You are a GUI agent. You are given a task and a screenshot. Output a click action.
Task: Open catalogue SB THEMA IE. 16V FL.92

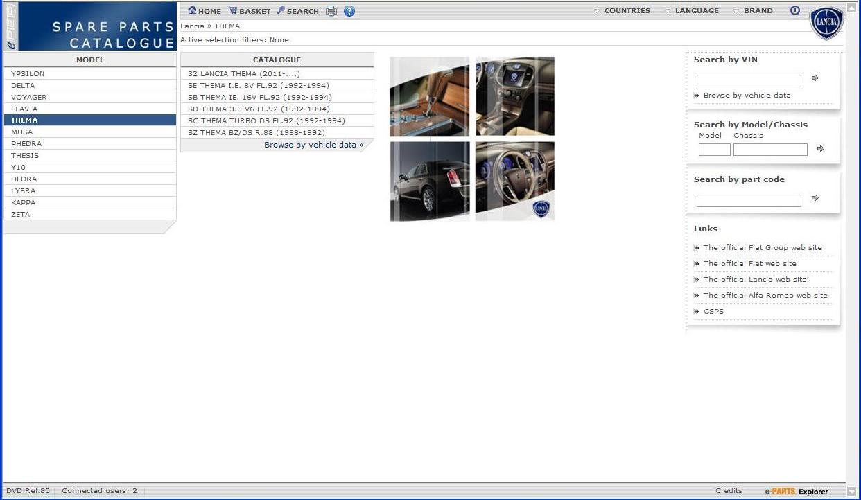[x=277, y=97]
